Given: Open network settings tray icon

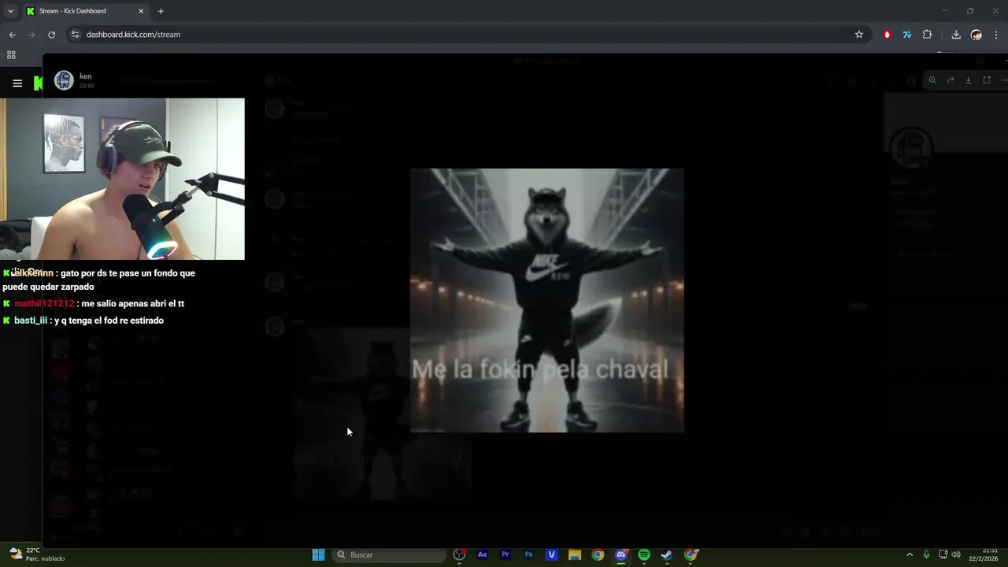Looking at the screenshot, I should tap(943, 554).
